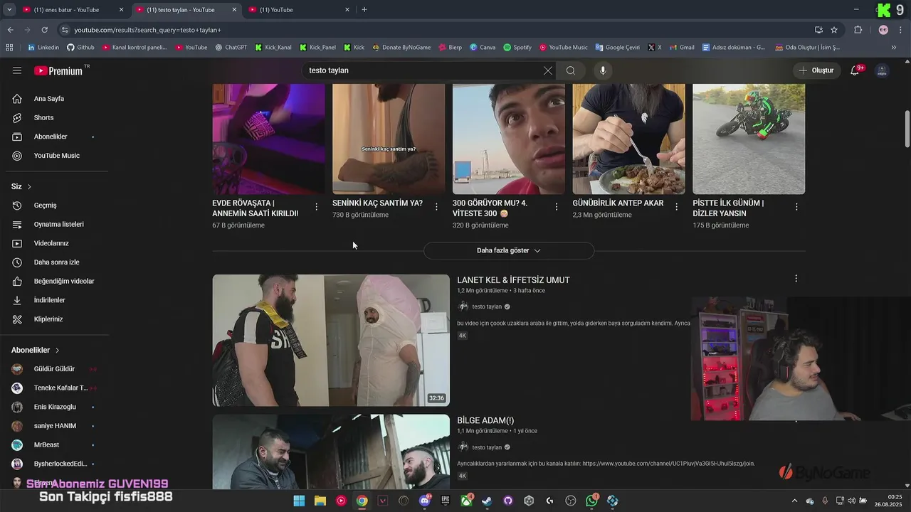Viewport: 911px width, 512px height.
Task: Open WhatsApp from the taskbar
Action: click(592, 501)
